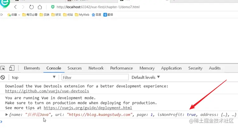The height and width of the screenshot is (128, 238).
Task: Open the 收藏 favorites star bookmark
Action: click(x=12, y=15)
